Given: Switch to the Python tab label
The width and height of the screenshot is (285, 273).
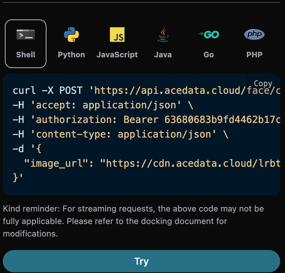Looking at the screenshot, I should pos(71,55).
